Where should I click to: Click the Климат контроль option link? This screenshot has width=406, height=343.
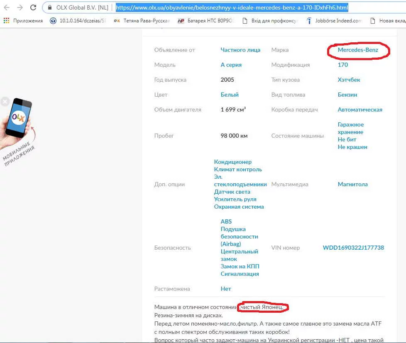(238, 170)
